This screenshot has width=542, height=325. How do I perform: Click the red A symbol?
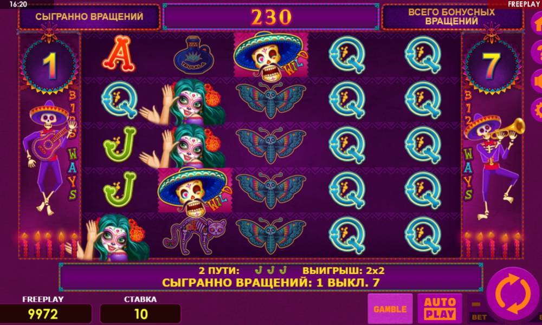[119, 54]
